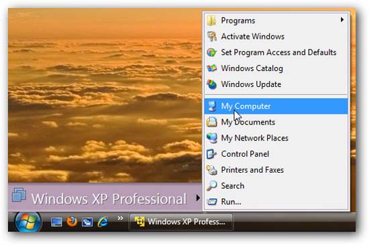Open My Network Places entry
The width and height of the screenshot is (369, 245).
click(x=276, y=138)
